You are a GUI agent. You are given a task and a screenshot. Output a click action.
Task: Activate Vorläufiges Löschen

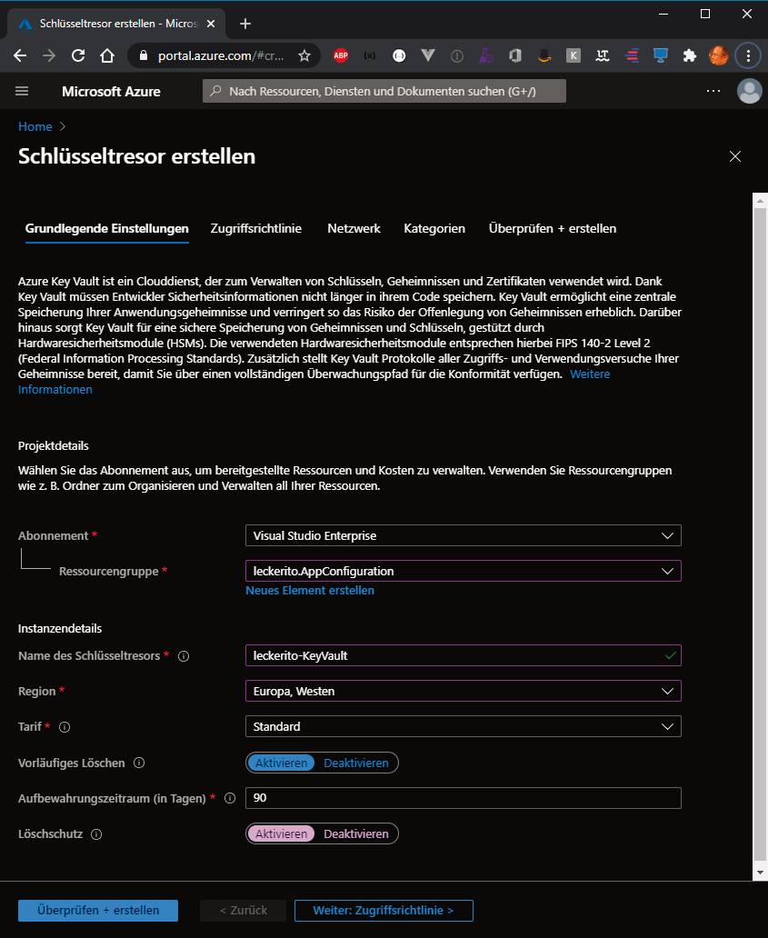coord(281,763)
